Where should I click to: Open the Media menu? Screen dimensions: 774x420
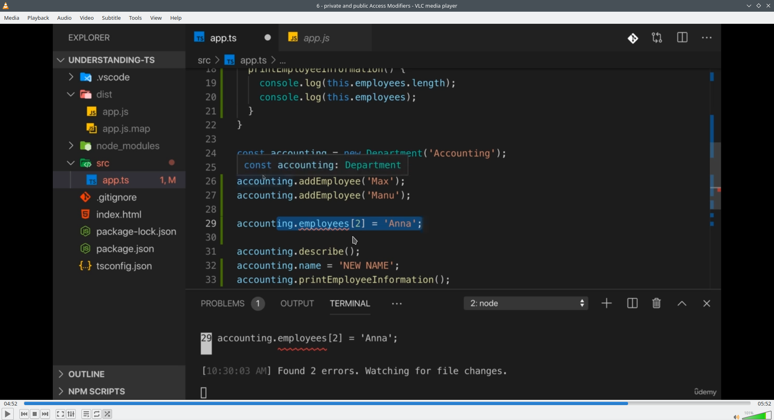(12, 18)
